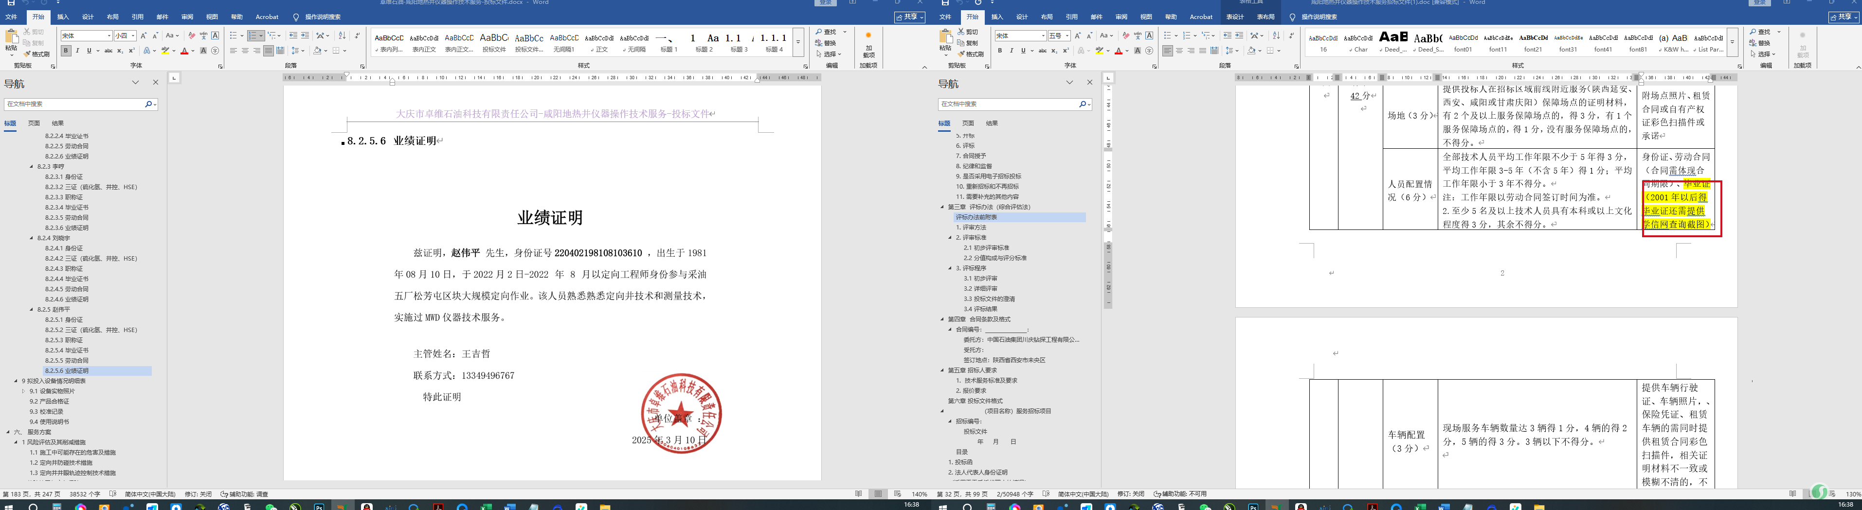Apply font01 style in right Word window
1862x510 pixels.
pos(1463,43)
